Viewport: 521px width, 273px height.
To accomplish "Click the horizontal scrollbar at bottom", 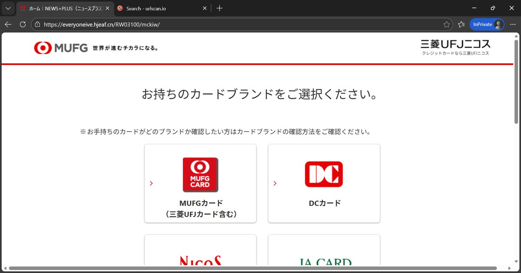I will 253,268.
